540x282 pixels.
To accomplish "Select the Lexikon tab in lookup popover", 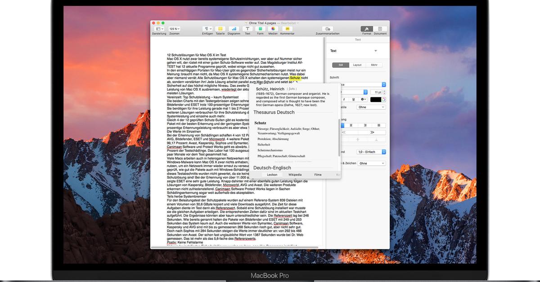I will coord(272,175).
